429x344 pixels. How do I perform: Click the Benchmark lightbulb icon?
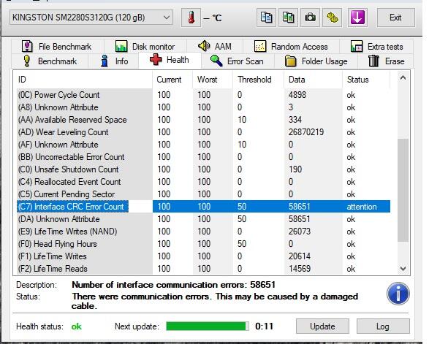[x=27, y=61]
